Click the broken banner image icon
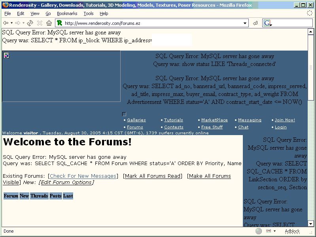 [x=6, y=55]
